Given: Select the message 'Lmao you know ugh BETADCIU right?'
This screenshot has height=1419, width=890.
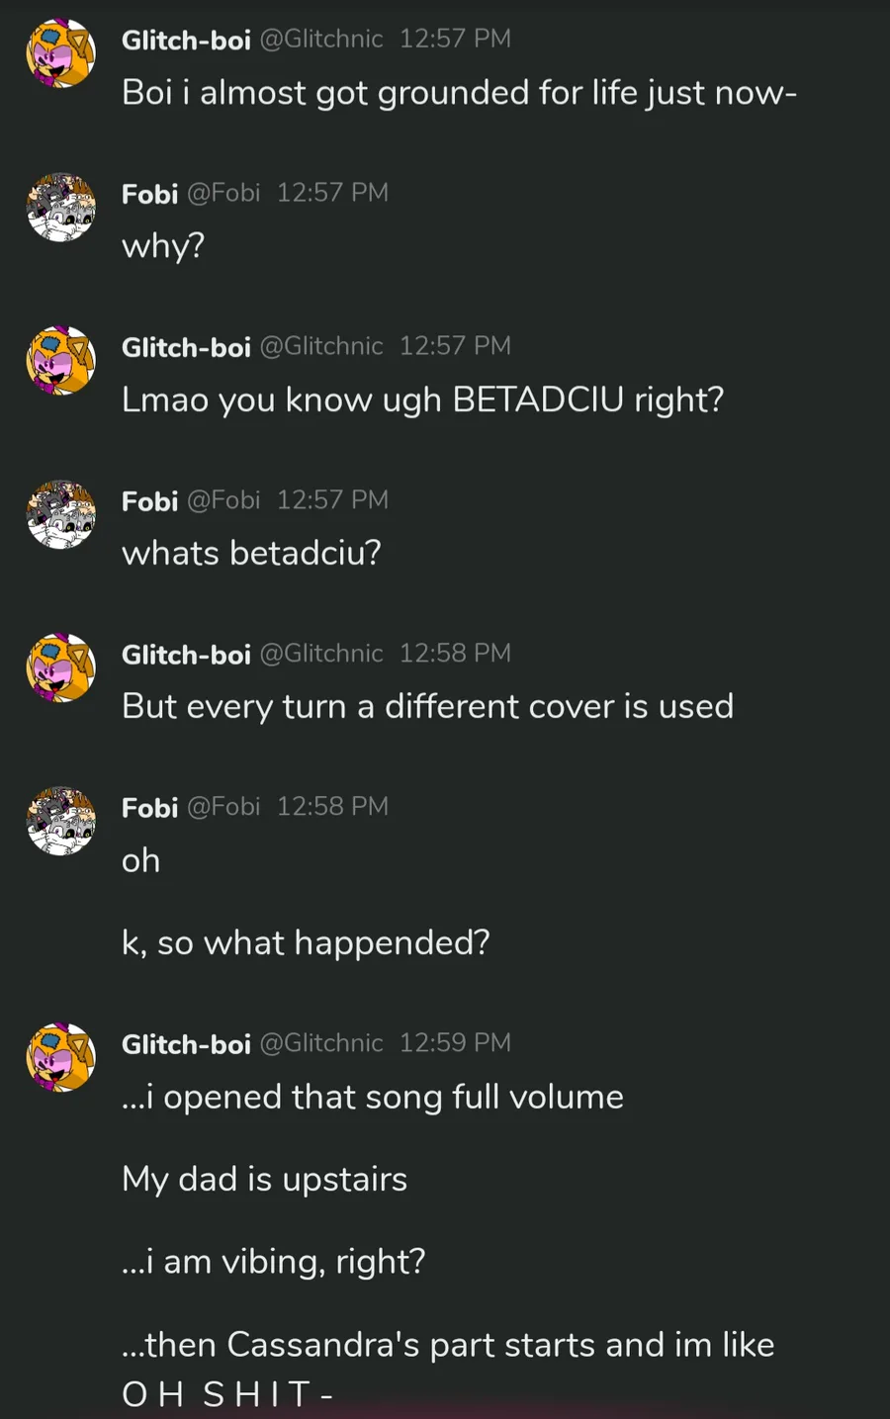Looking at the screenshot, I should [x=422, y=400].
